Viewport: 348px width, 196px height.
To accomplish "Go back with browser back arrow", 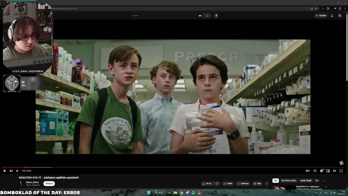I will [x=2, y=8].
